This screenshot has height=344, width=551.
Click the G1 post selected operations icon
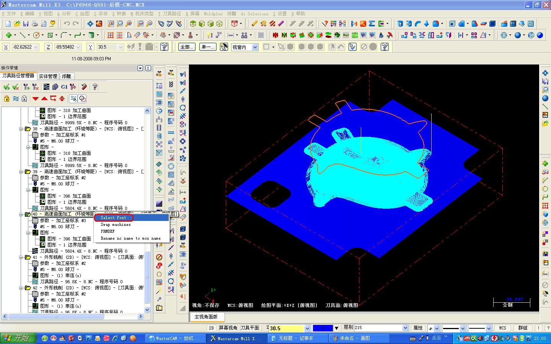(64, 87)
